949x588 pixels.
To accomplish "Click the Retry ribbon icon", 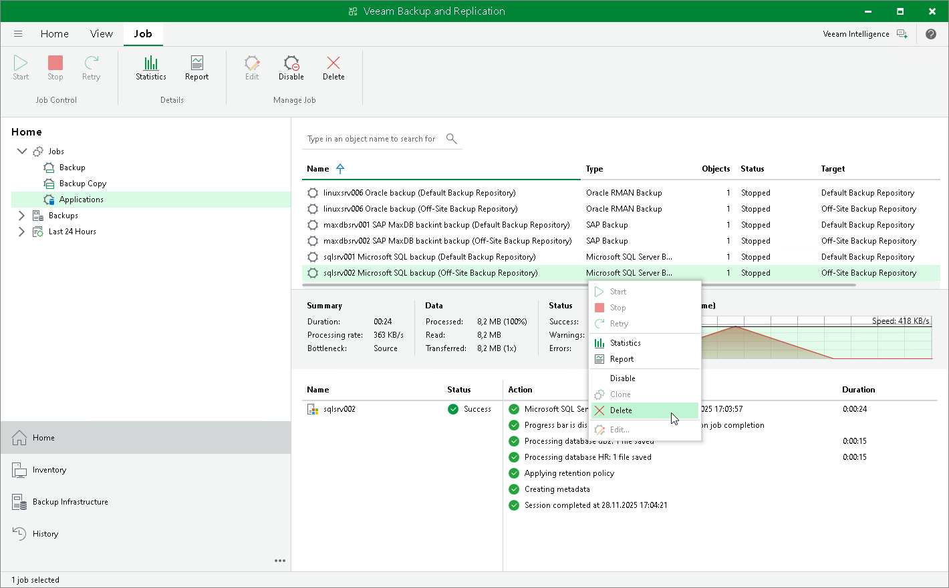I will coord(92,63).
